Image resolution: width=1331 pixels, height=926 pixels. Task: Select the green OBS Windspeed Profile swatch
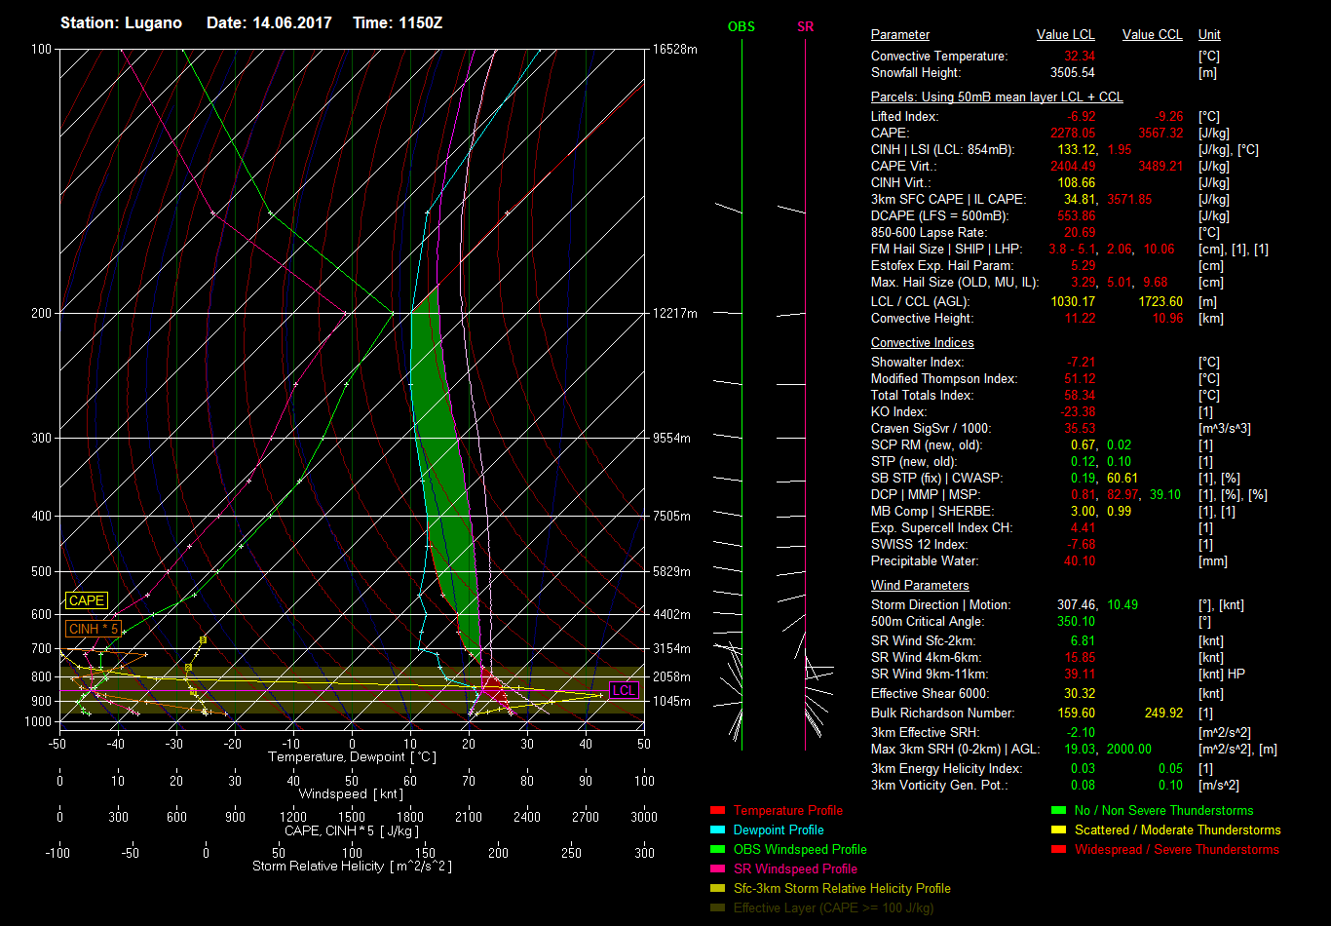tap(718, 850)
